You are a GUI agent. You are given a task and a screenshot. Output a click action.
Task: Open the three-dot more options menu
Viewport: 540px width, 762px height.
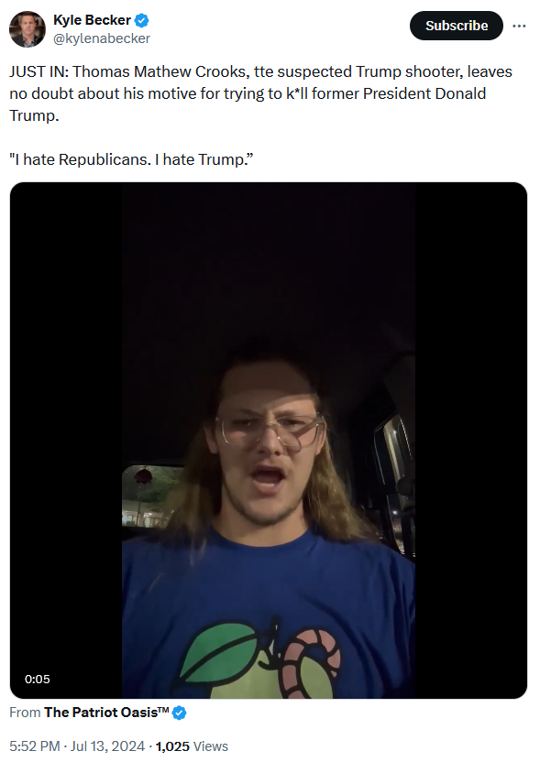tap(519, 26)
